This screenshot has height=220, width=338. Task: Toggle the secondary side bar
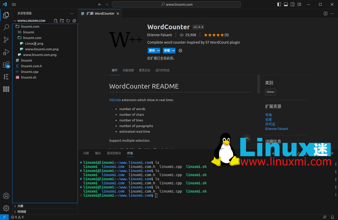[x=293, y=4]
